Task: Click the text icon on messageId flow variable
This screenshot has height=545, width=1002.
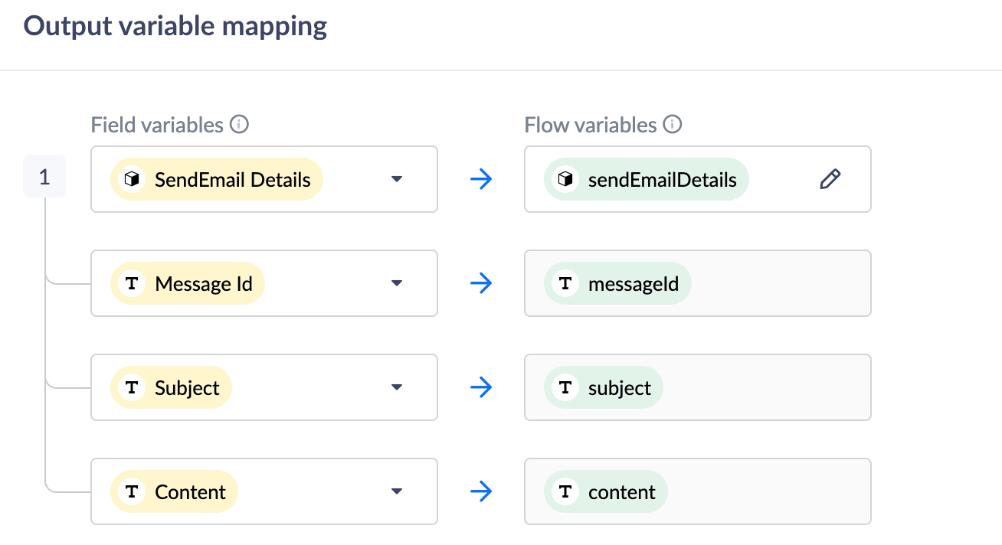Action: (565, 283)
